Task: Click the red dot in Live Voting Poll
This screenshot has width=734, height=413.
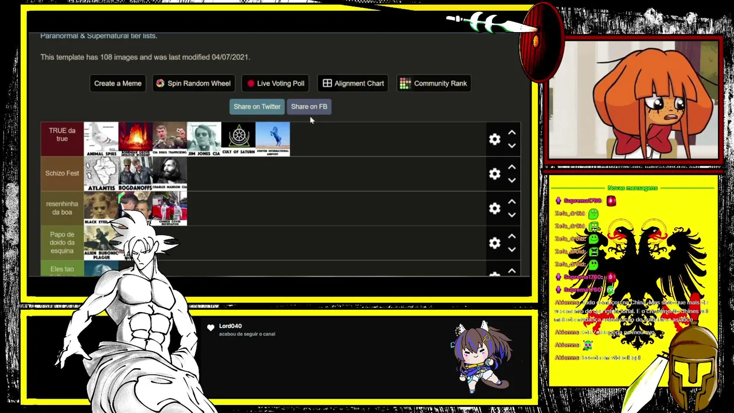Action: point(251,83)
